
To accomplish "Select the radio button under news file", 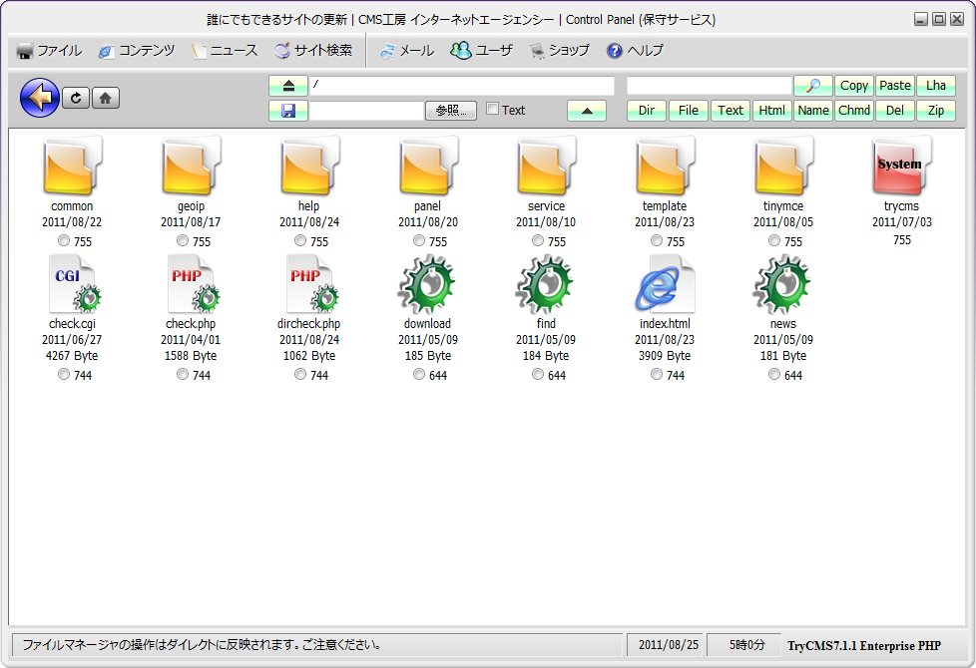I will 774,375.
